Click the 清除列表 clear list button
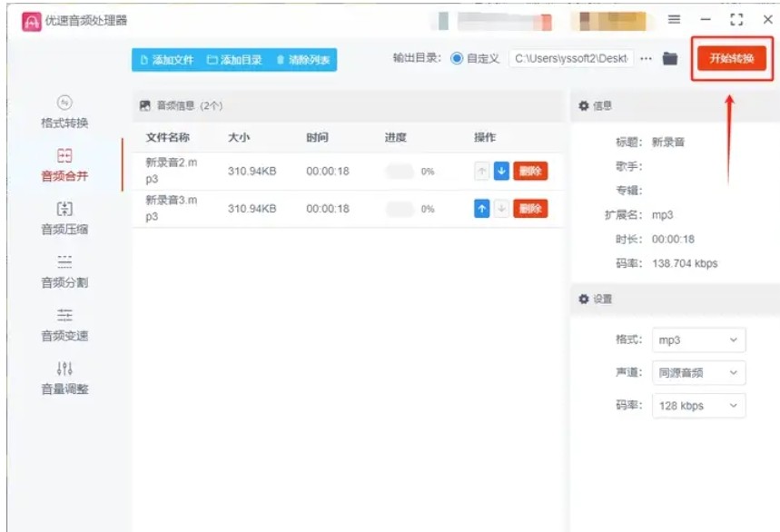 point(303,60)
